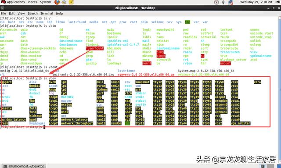Click the highlighted 'fusermount' entry
The width and height of the screenshot is (281, 168).
pyautogui.click(x=95, y=48)
